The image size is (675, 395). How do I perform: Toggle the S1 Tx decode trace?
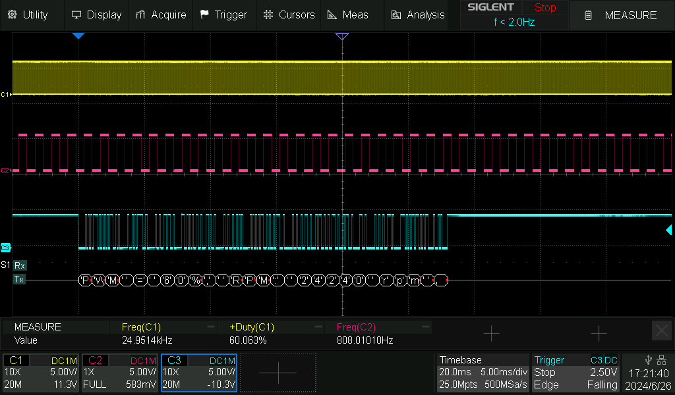tap(19, 279)
